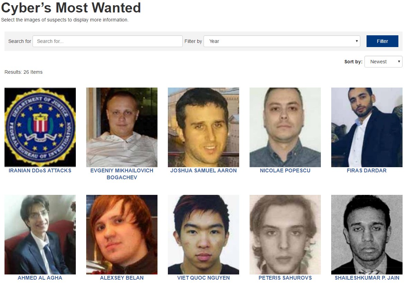Open the photo labeled Firas Dardar
This screenshot has width=406, height=289.
(x=367, y=127)
